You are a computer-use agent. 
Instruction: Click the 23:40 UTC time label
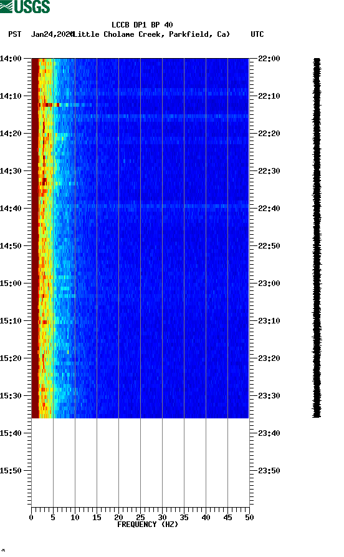tap(269, 433)
